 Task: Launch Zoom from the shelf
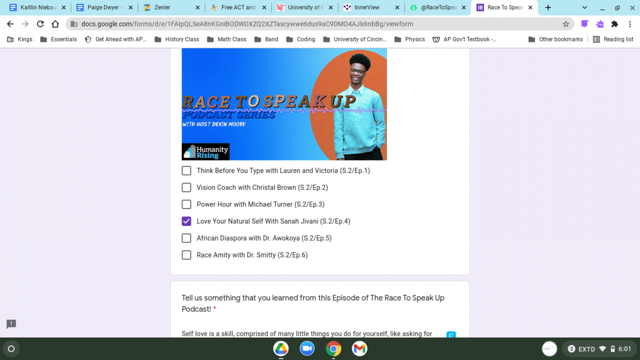(307, 348)
